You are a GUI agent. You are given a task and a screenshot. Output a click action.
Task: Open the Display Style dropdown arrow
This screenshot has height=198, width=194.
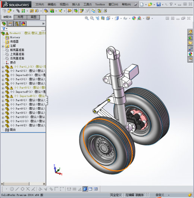click(x=121, y=19)
